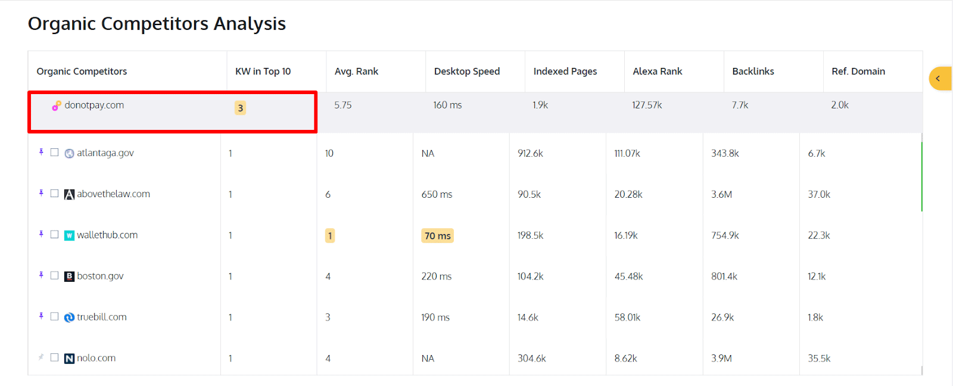Click the Alexa Rank column header
Viewport: 953px width, 386px height.
click(657, 71)
